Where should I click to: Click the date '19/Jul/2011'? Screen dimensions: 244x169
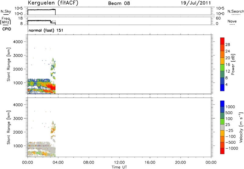point(196,3)
